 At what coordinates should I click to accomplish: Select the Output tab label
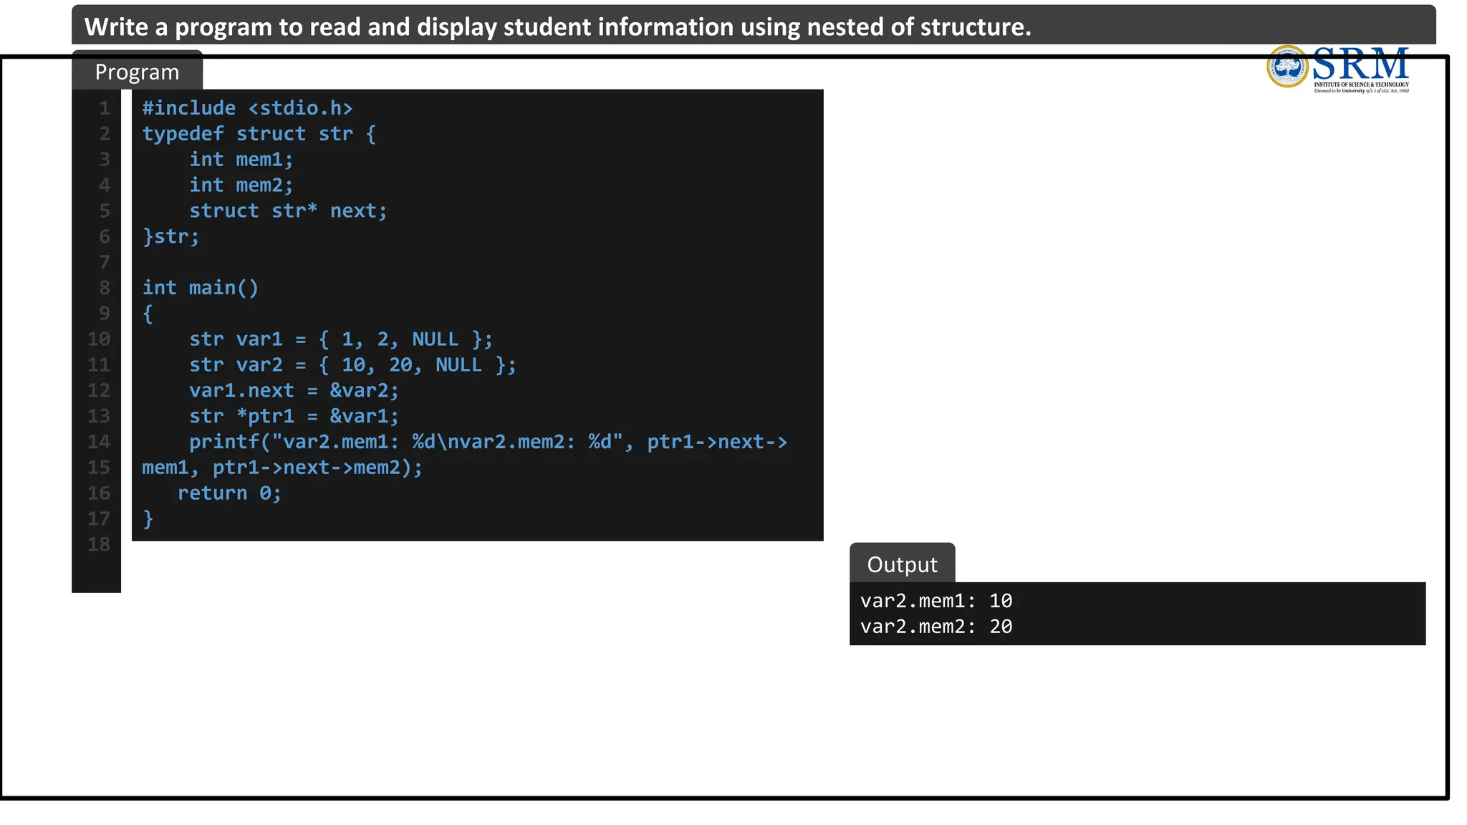tap(902, 564)
